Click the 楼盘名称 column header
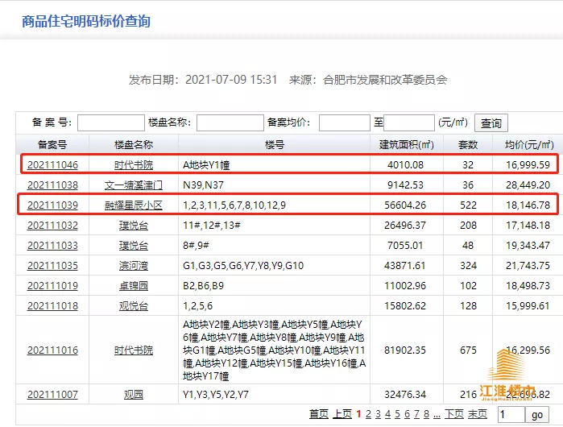This screenshot has width=563, height=427. point(134,145)
